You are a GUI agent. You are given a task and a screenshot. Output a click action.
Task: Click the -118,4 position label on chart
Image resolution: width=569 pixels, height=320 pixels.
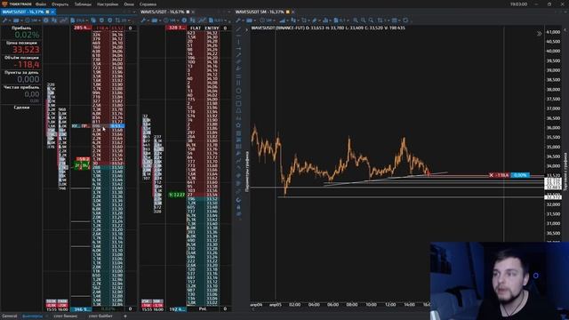tap(502, 175)
